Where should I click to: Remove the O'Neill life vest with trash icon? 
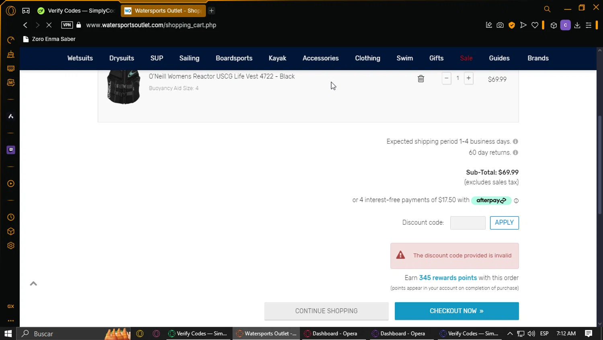pos(421,79)
